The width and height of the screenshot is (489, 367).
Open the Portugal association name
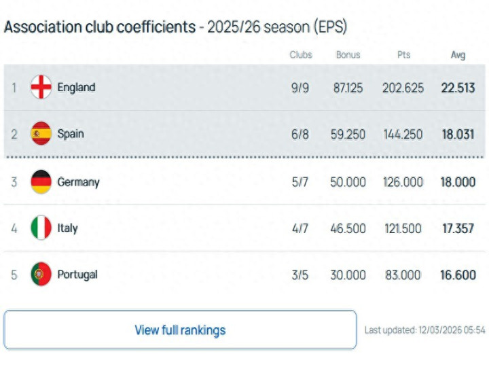pyautogui.click(x=77, y=275)
